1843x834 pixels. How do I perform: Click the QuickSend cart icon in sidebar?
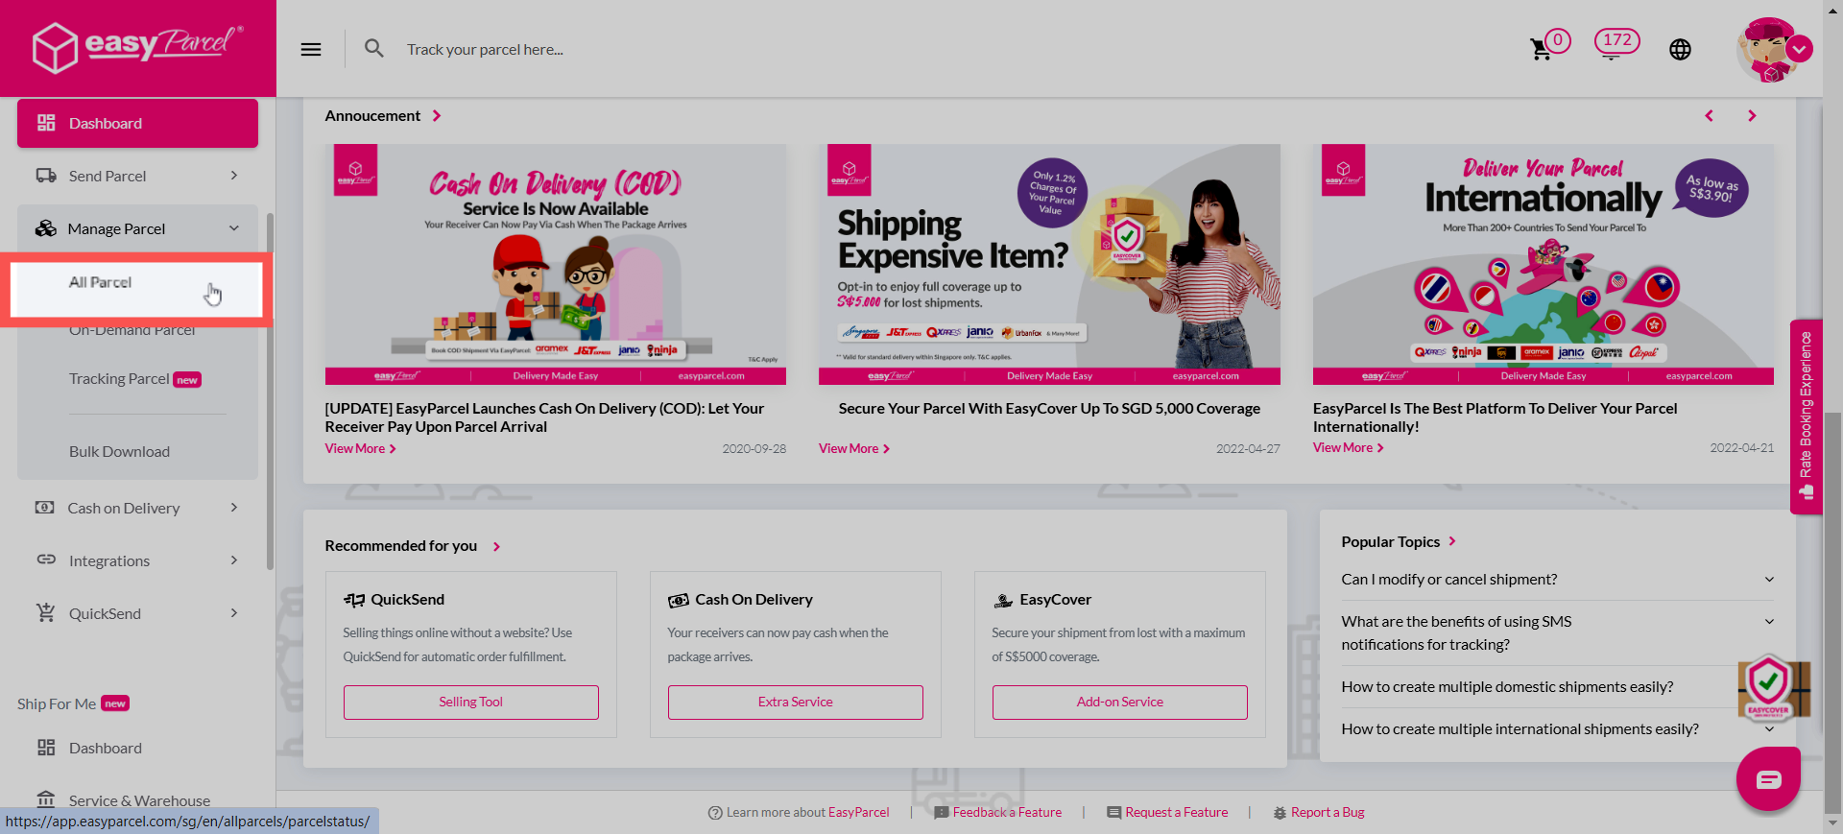coord(46,612)
